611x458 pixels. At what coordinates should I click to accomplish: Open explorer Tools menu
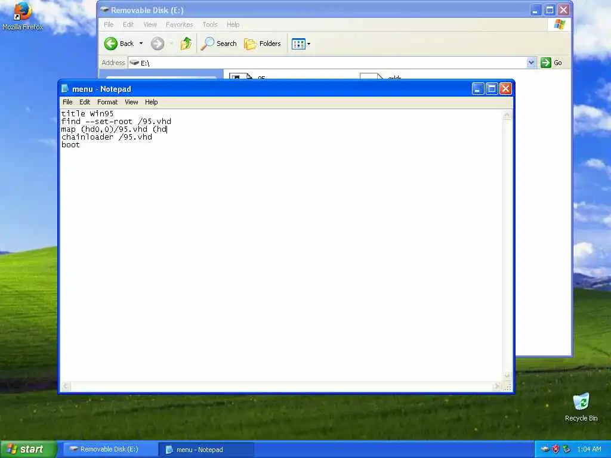tap(210, 24)
